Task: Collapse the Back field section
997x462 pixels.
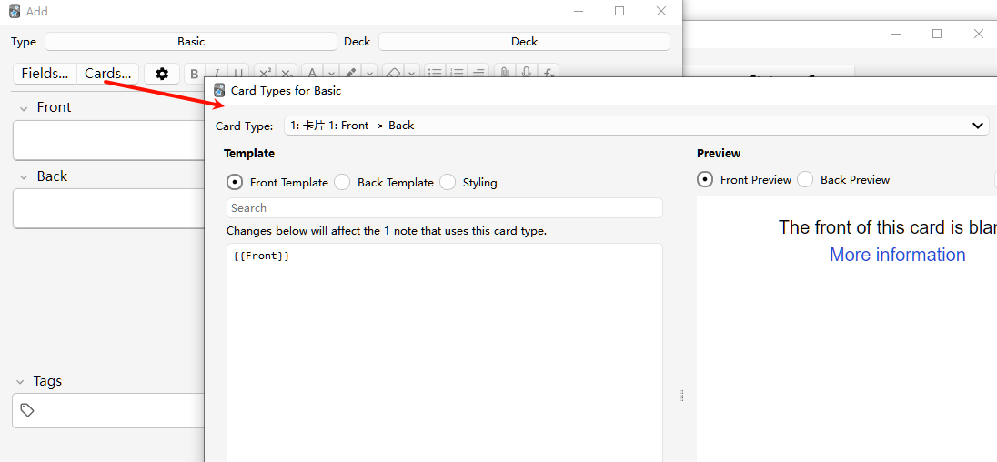Action: pos(24,177)
